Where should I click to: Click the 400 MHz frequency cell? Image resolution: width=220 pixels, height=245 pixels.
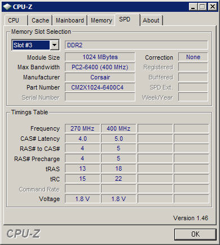(x=118, y=128)
